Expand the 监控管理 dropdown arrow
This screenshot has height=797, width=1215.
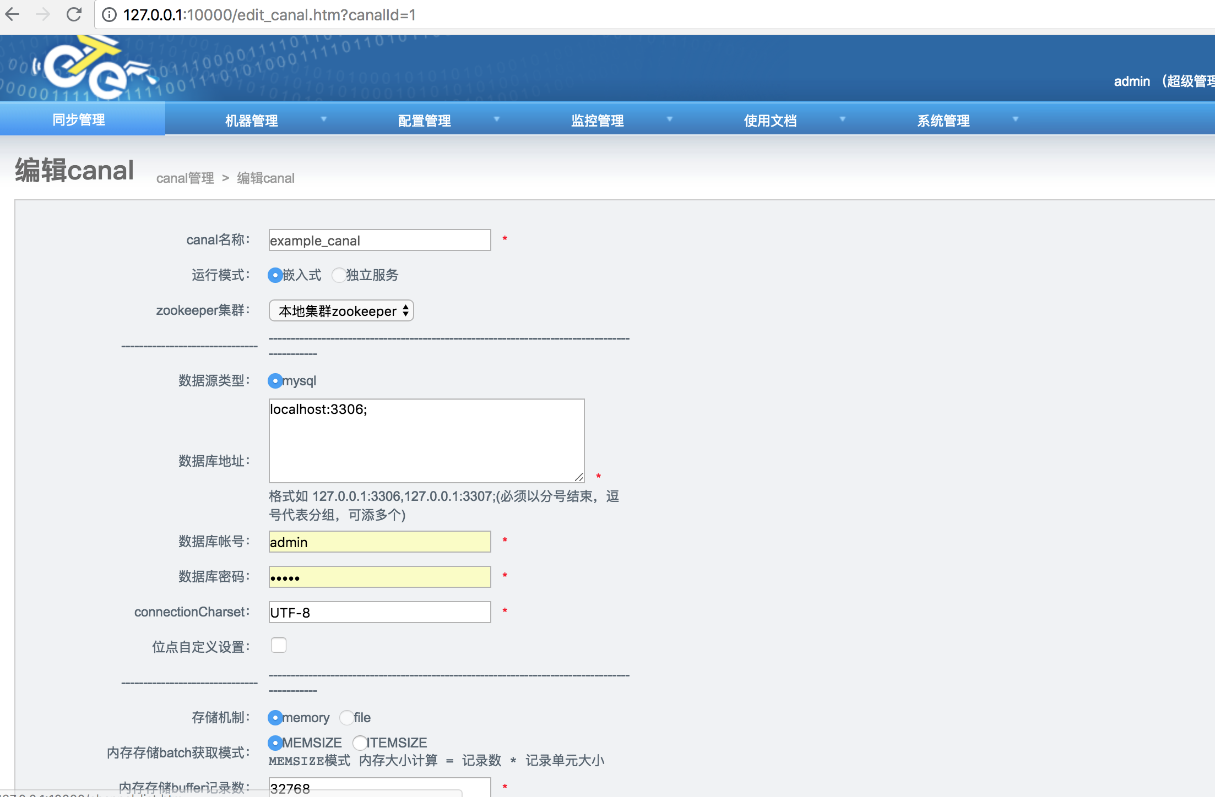pyautogui.click(x=670, y=119)
